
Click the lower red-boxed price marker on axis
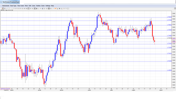click(174, 42)
